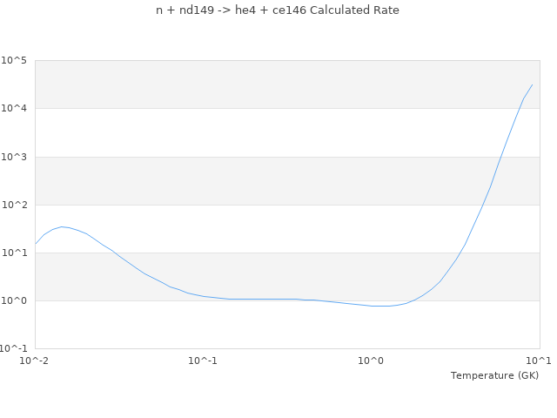The width and height of the screenshot is (557, 418).
Task: Click the curve's left starting point
Action: coord(36,244)
